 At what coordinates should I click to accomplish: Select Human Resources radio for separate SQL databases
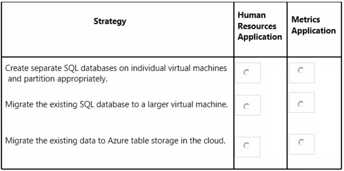tap(246, 73)
